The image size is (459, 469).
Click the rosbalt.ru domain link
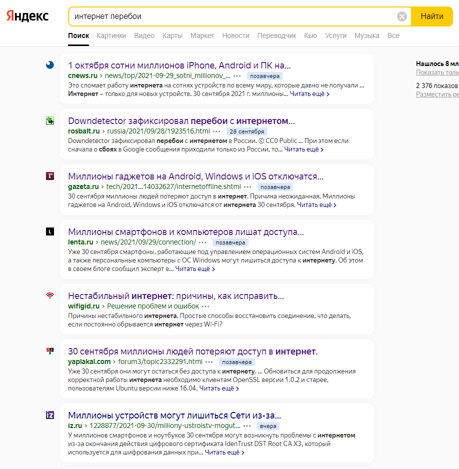pos(83,131)
